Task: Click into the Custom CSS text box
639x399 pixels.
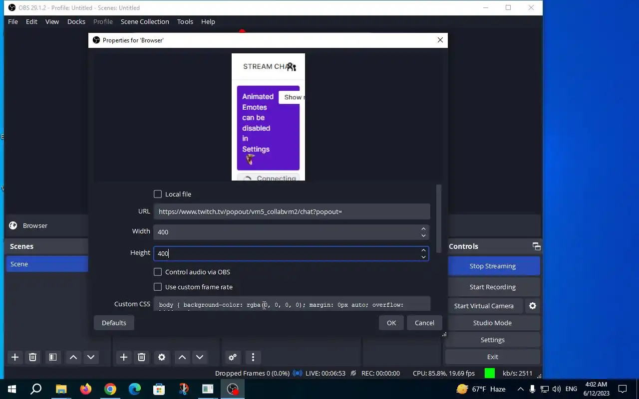Action: point(292,304)
